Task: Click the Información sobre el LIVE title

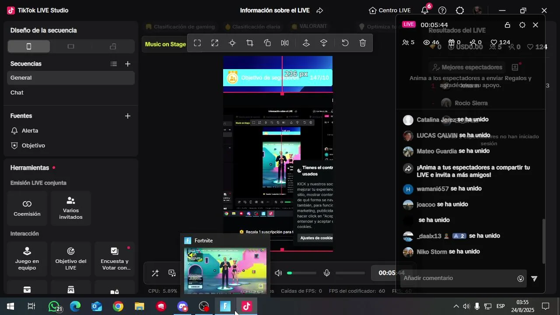Action: tap(275, 10)
